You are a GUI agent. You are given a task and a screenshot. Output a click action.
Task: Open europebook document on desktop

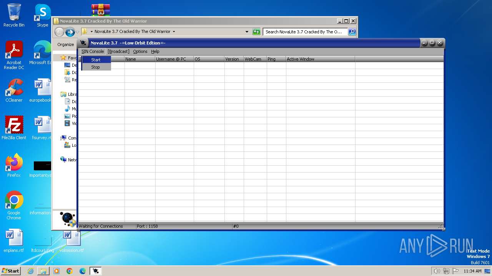[x=42, y=90]
